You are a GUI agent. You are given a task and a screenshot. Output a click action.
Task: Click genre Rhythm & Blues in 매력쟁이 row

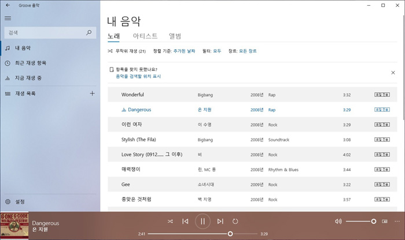[x=283, y=170]
